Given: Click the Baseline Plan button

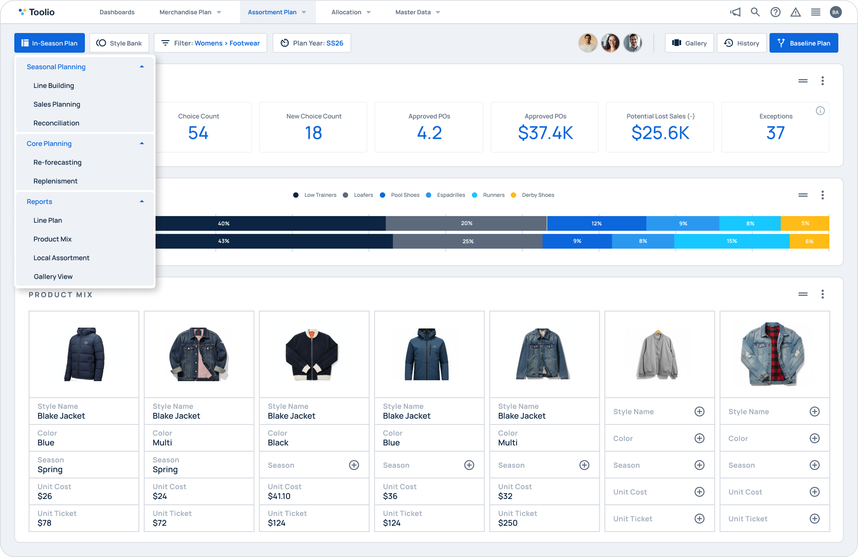Looking at the screenshot, I should pos(803,43).
